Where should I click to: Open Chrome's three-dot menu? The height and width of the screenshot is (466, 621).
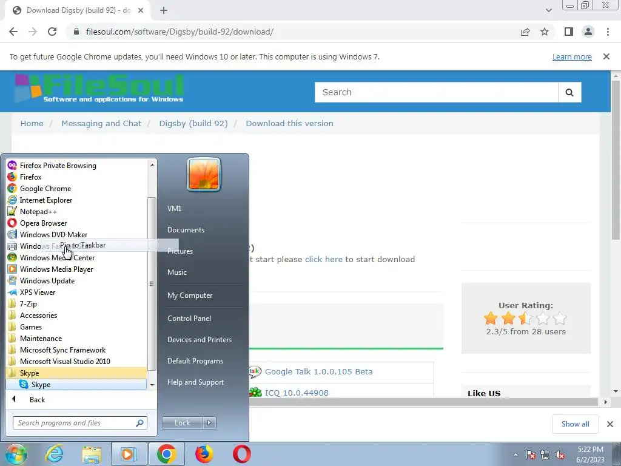tap(608, 32)
